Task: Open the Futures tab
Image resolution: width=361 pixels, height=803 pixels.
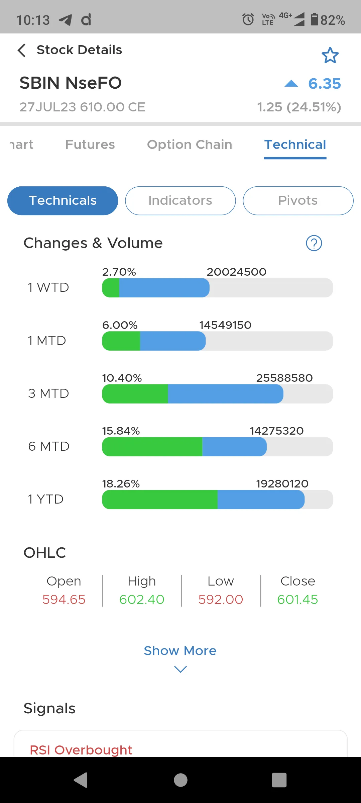Action: coord(90,145)
